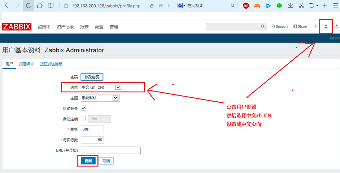Screen dimensions: 340x173
Task: Click the Zabbix search magnifier icon
Action: (263, 26)
